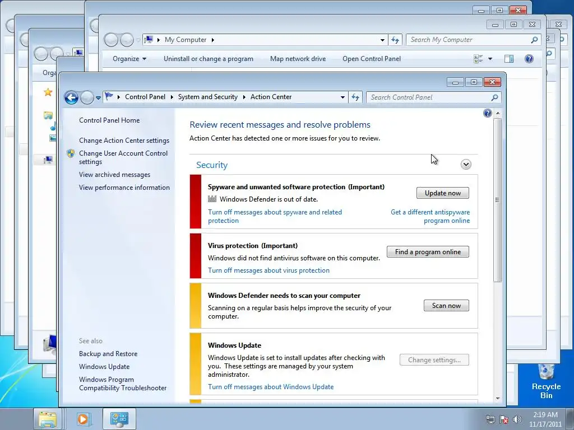
Task: Click the Scan now button
Action: 446,306
